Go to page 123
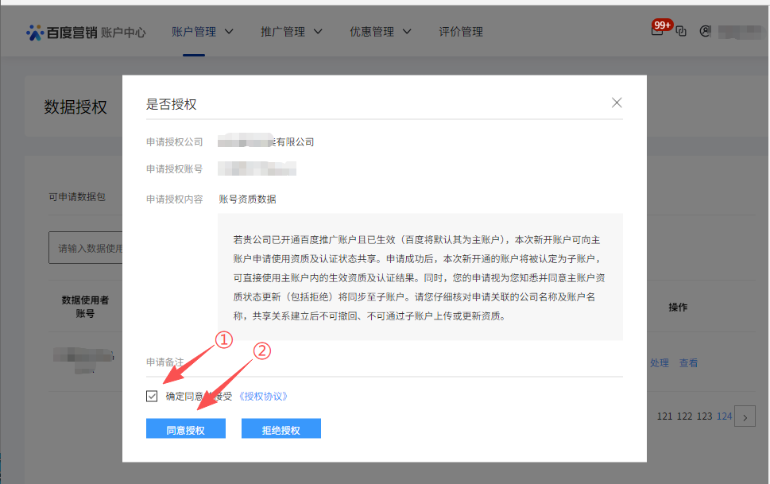The width and height of the screenshot is (770, 484). (703, 416)
